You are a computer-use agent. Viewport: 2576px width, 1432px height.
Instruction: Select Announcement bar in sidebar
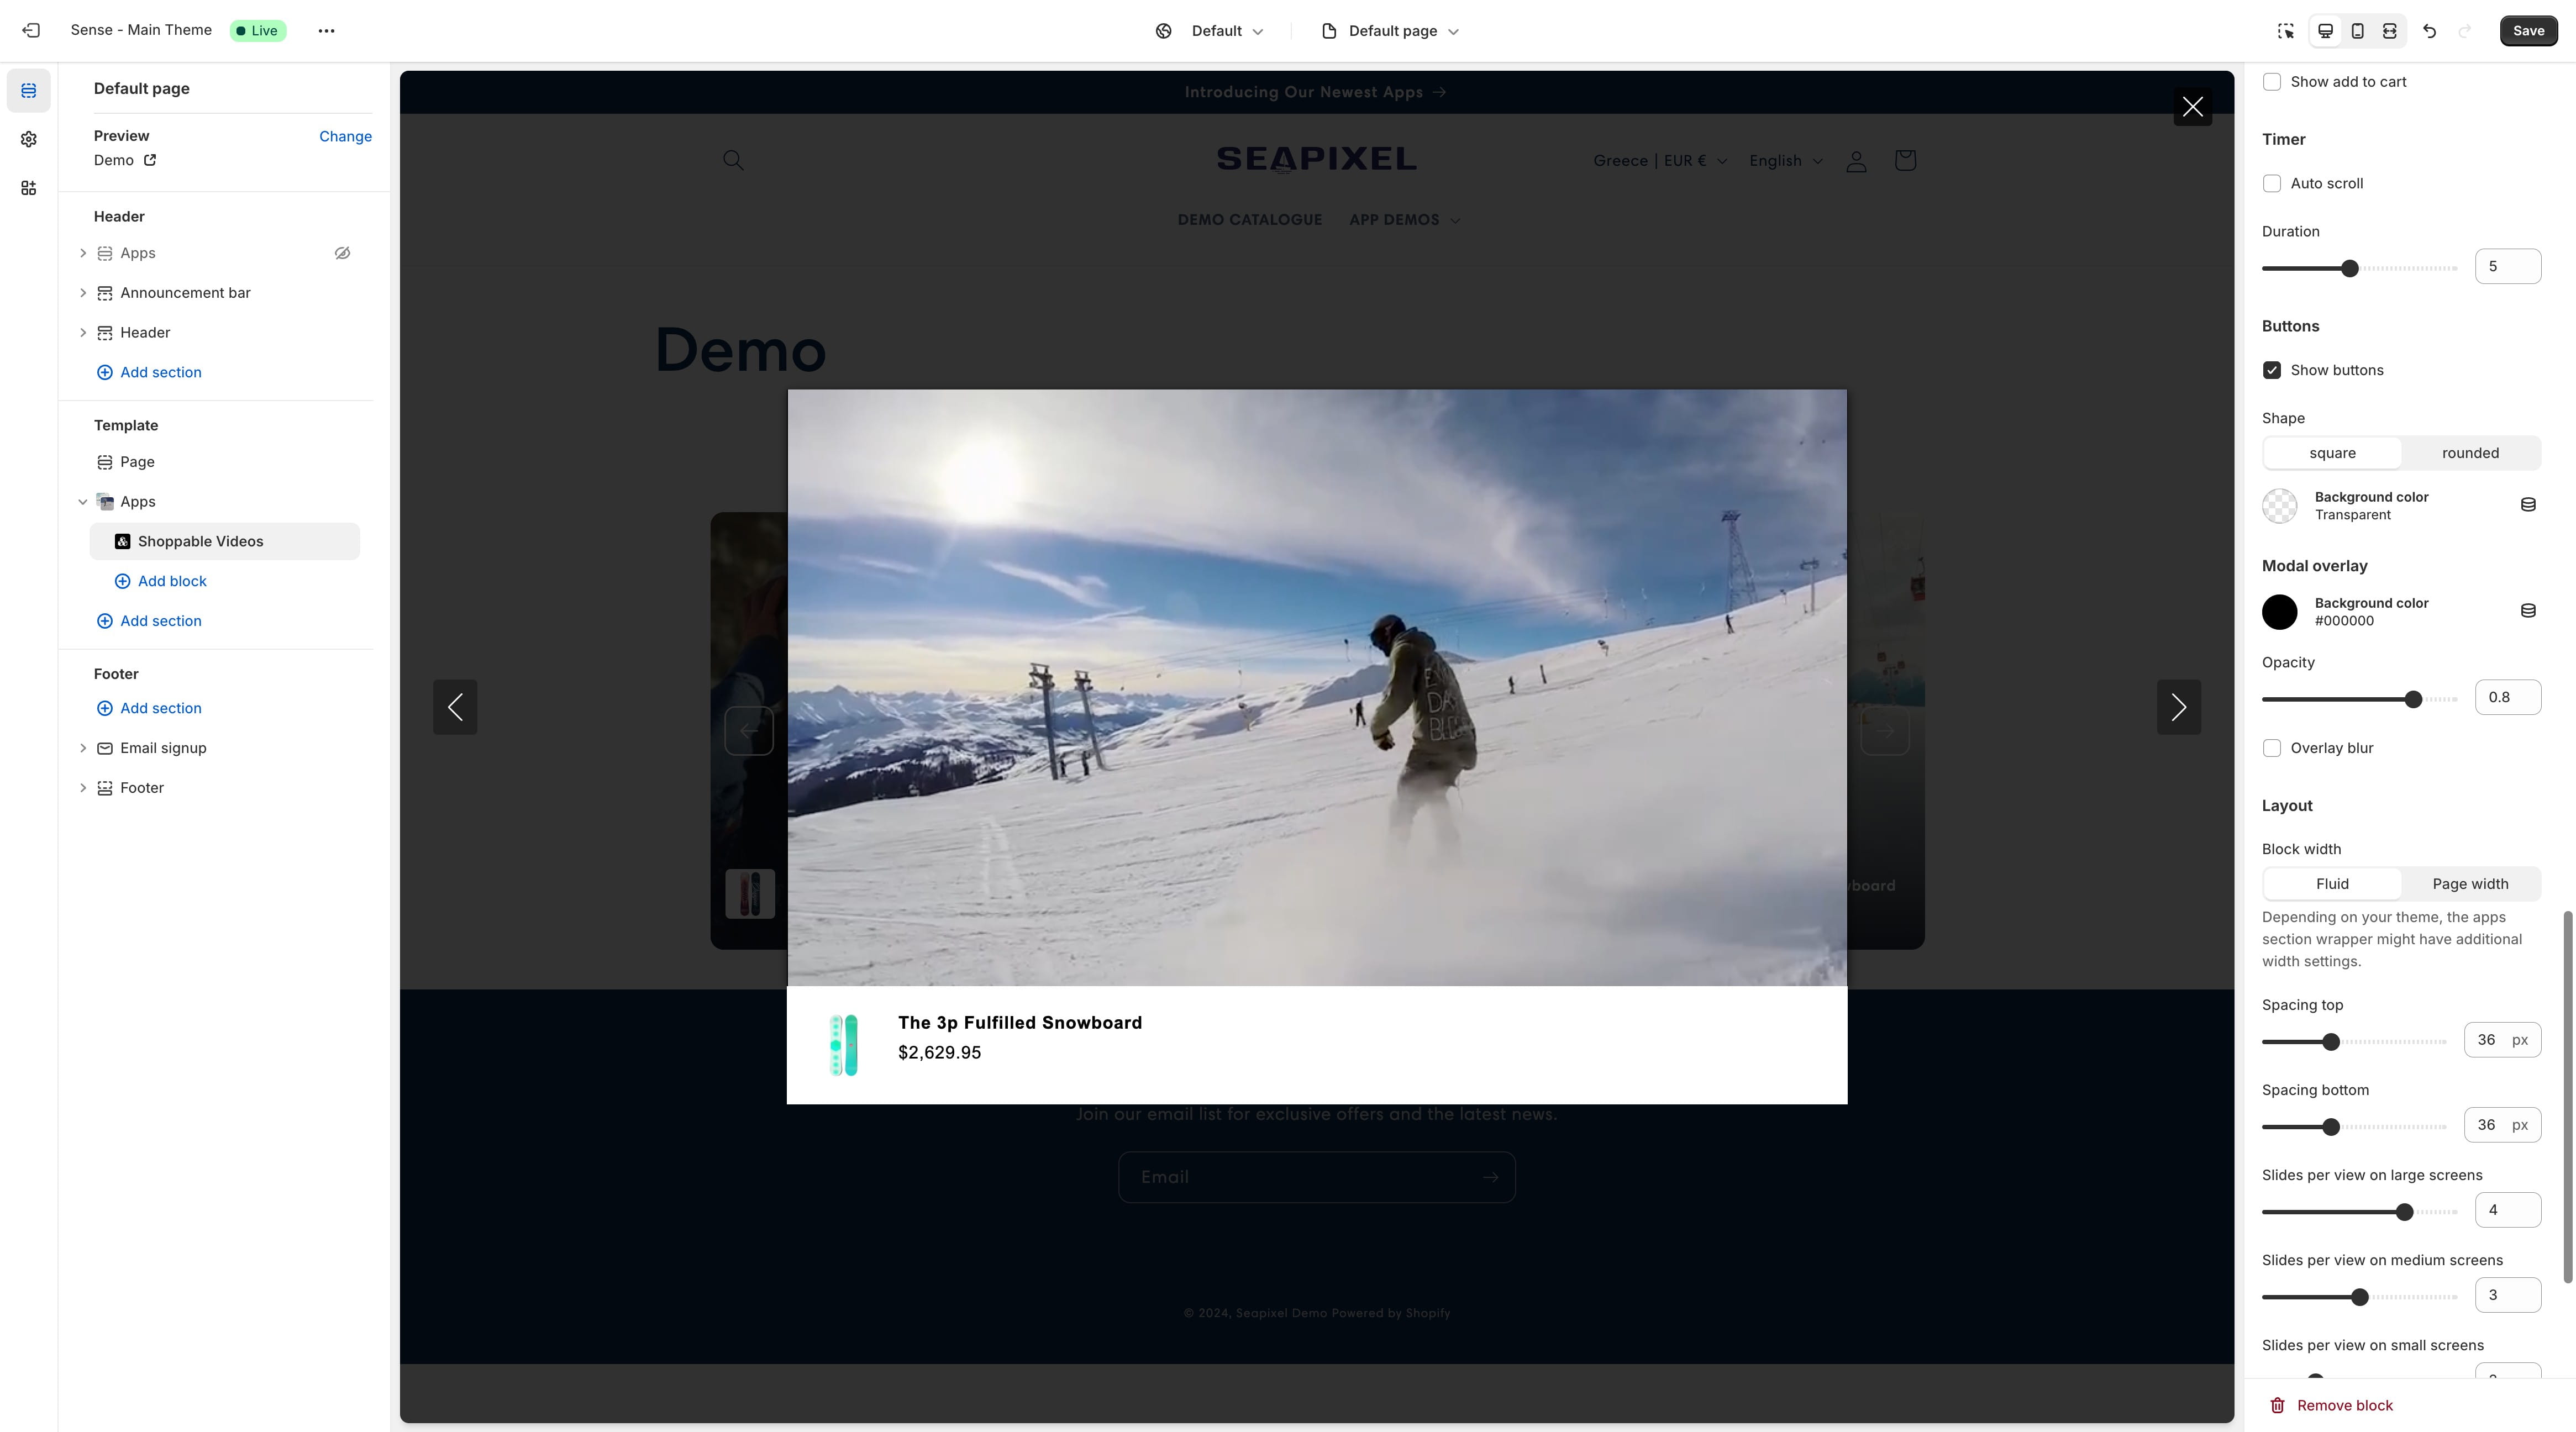[185, 293]
